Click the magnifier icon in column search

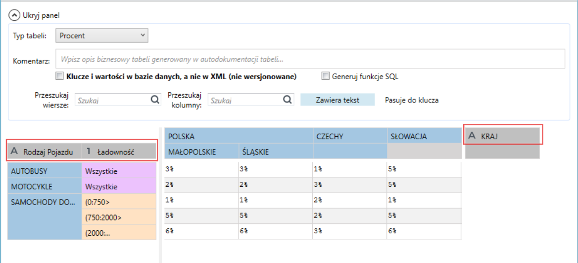[x=288, y=100]
